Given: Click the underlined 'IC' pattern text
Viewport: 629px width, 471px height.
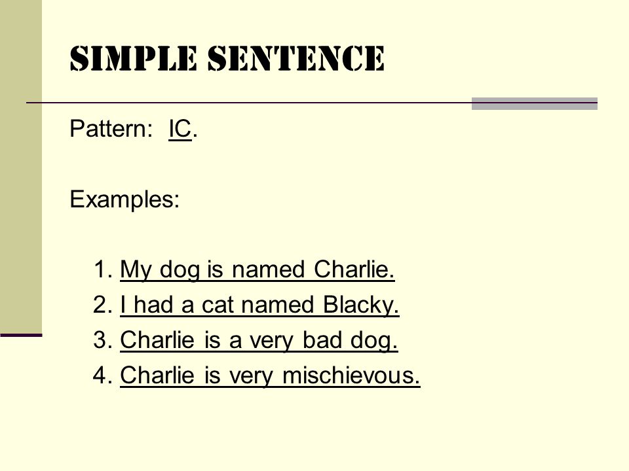Looking at the screenshot, I should pyautogui.click(x=180, y=129).
